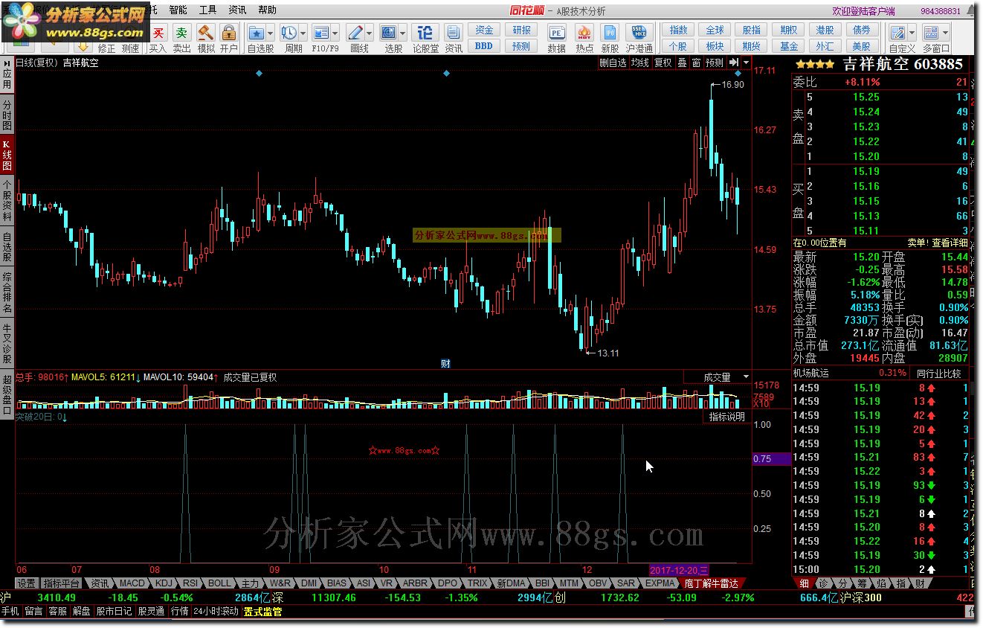Screen dimensions: 983x628
Task: Click the 窗 window icon in chart header
Action: (x=696, y=63)
